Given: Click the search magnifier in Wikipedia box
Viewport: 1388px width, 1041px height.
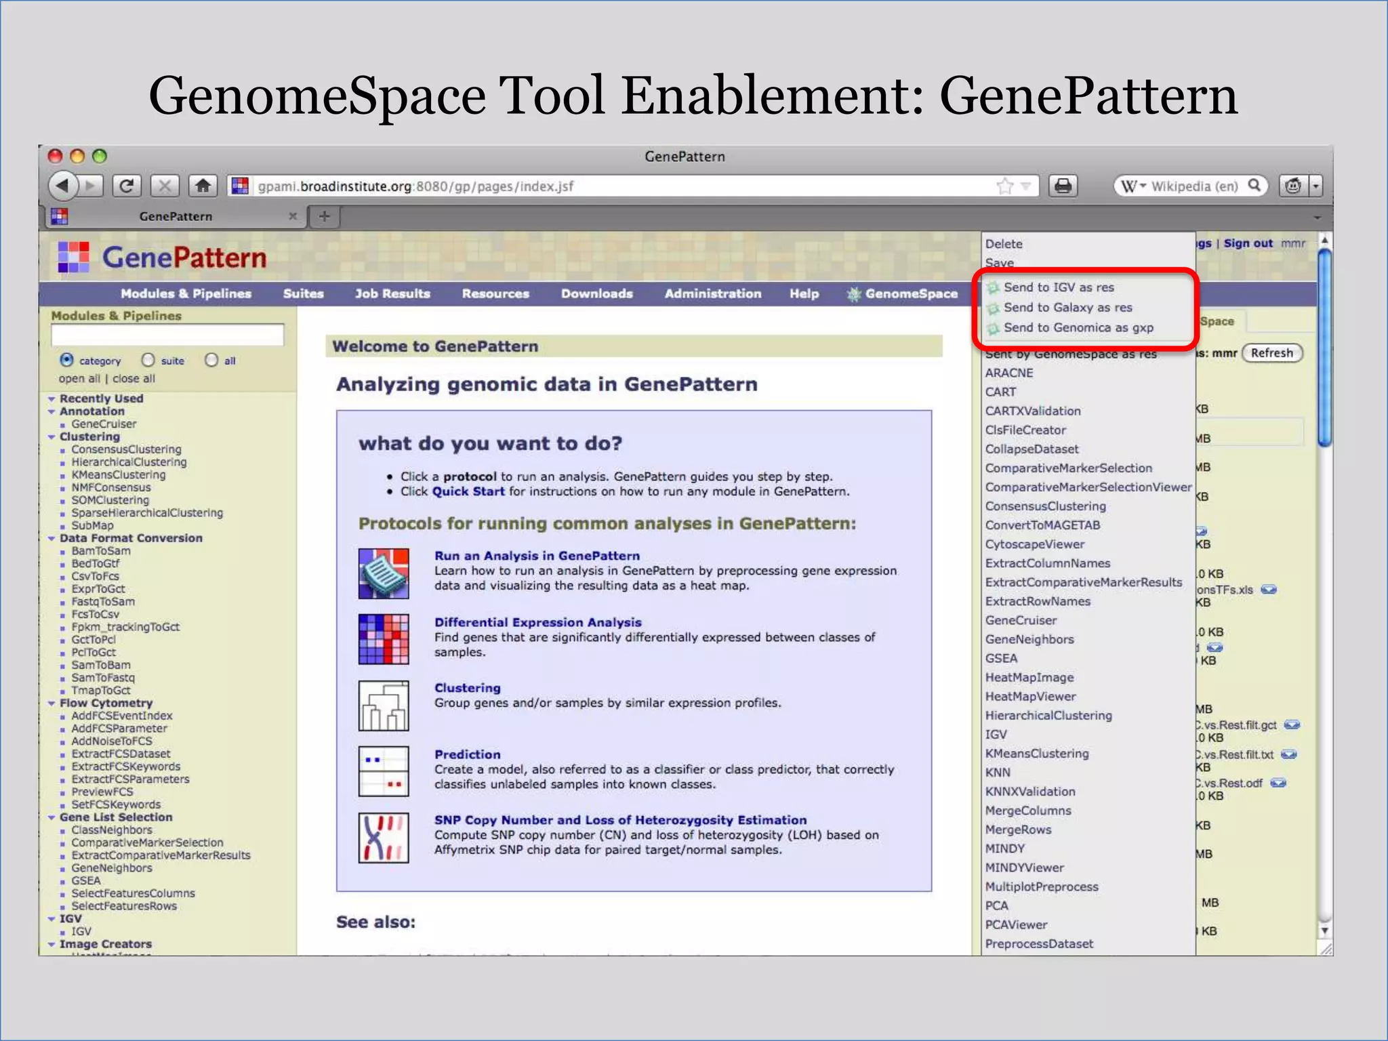Looking at the screenshot, I should point(1254,185).
